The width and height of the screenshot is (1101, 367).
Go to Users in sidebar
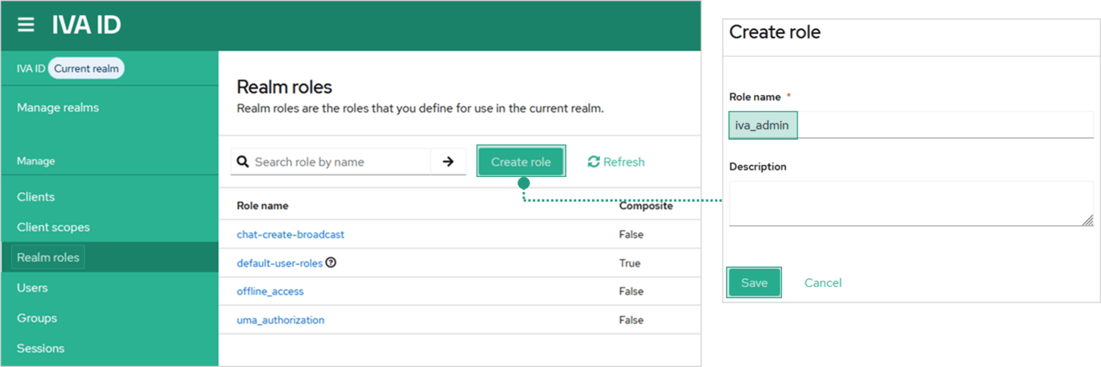(32, 288)
